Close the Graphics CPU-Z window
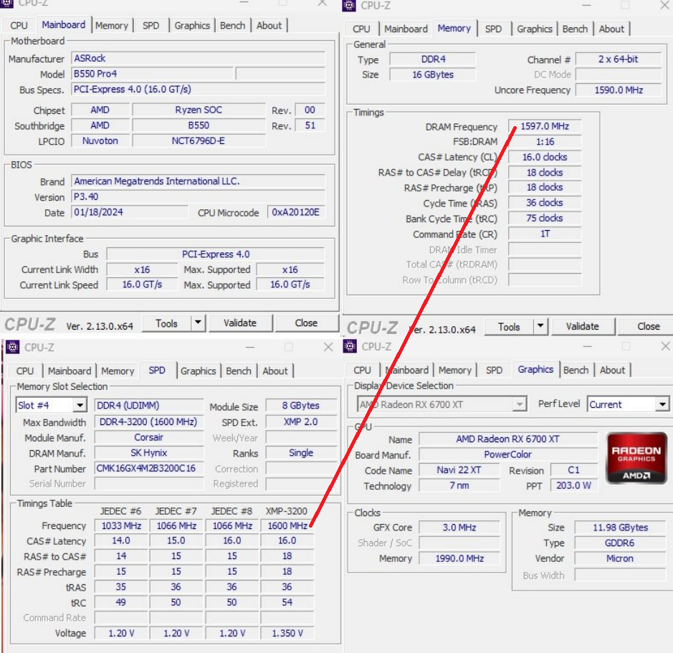 click(666, 345)
